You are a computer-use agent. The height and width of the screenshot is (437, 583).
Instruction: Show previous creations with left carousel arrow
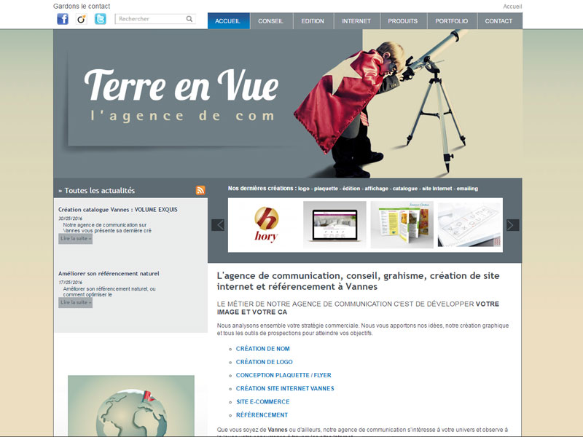[218, 225]
